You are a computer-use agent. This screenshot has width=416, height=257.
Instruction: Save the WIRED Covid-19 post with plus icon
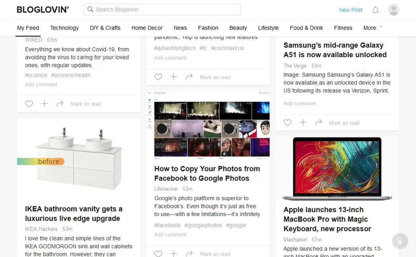tap(45, 104)
